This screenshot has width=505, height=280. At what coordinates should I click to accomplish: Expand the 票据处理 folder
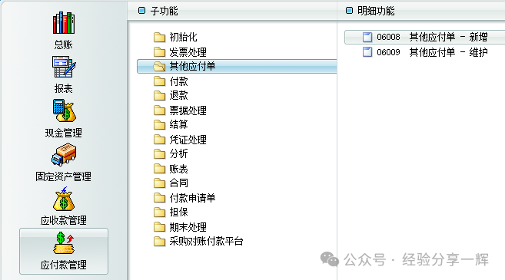coord(180,110)
